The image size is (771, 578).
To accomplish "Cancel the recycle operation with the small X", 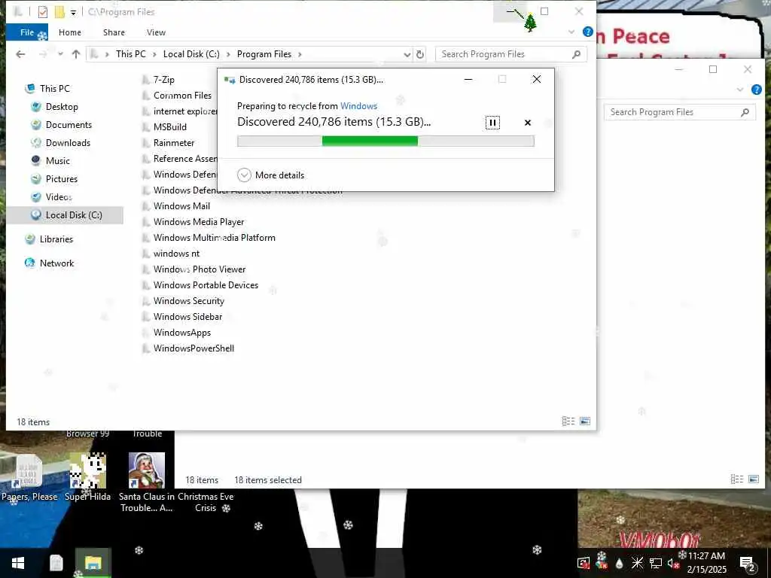I will coord(528,123).
